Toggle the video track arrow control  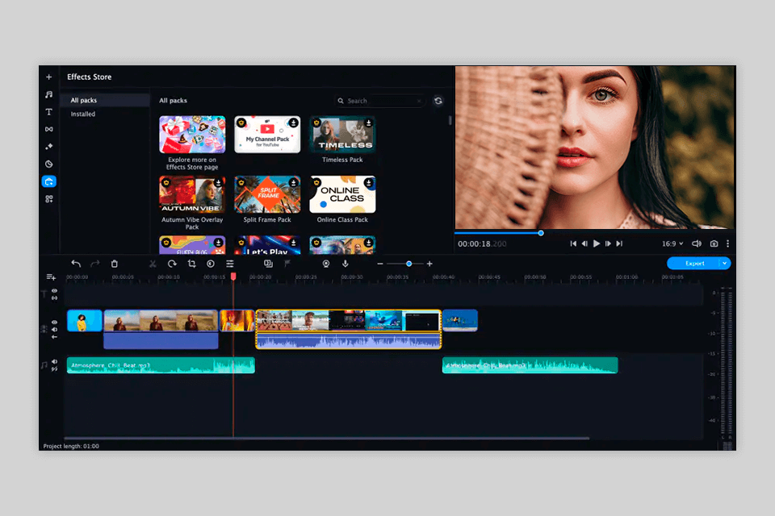[54, 337]
